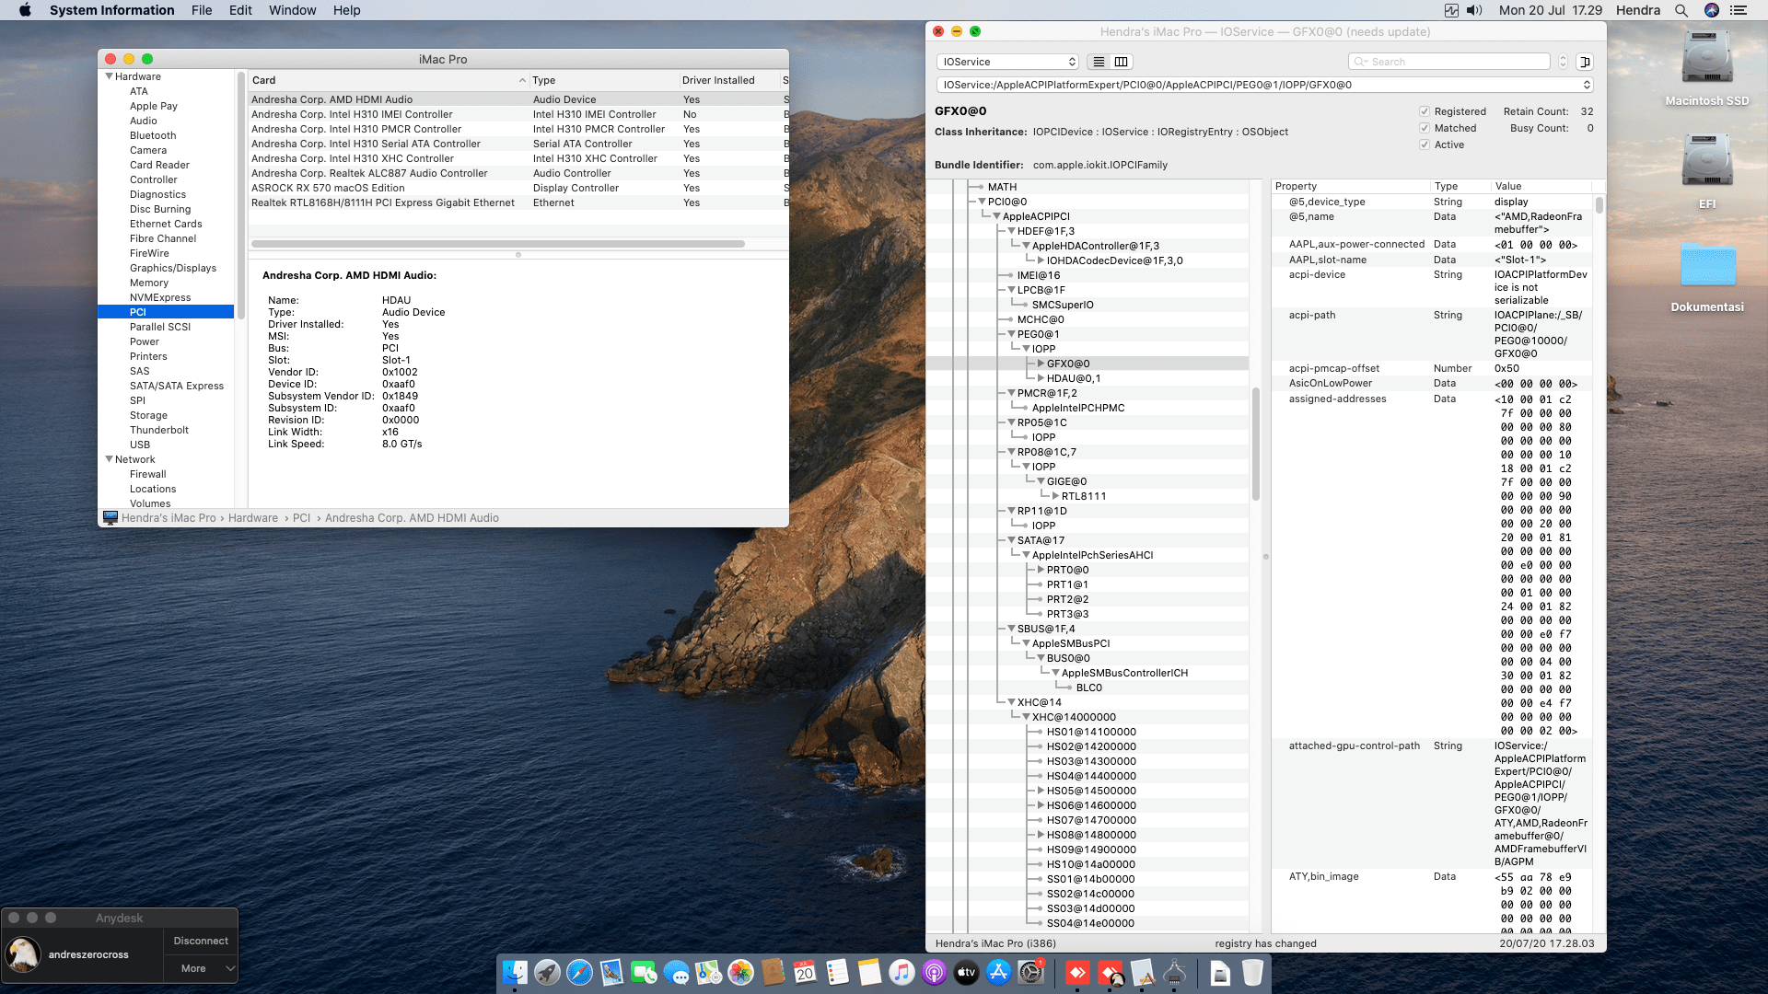
Task: Toggle the inspector panel button
Action: coord(1585,62)
